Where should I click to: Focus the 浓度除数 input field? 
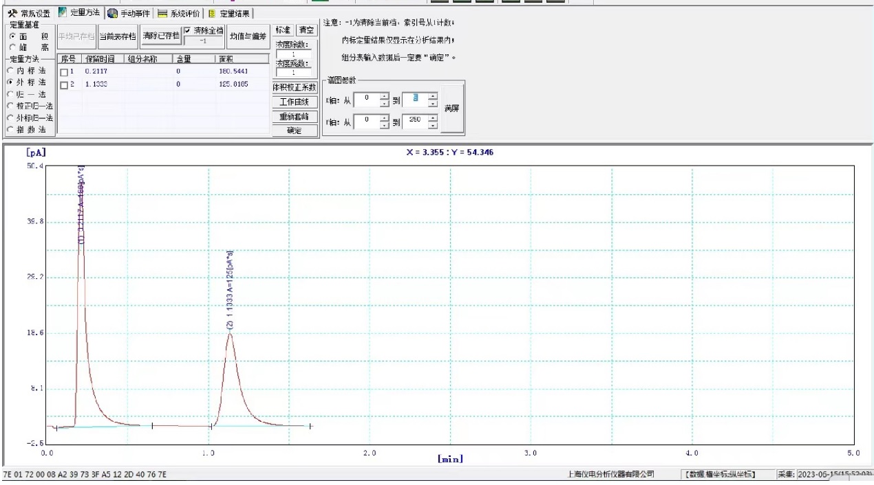pos(294,54)
